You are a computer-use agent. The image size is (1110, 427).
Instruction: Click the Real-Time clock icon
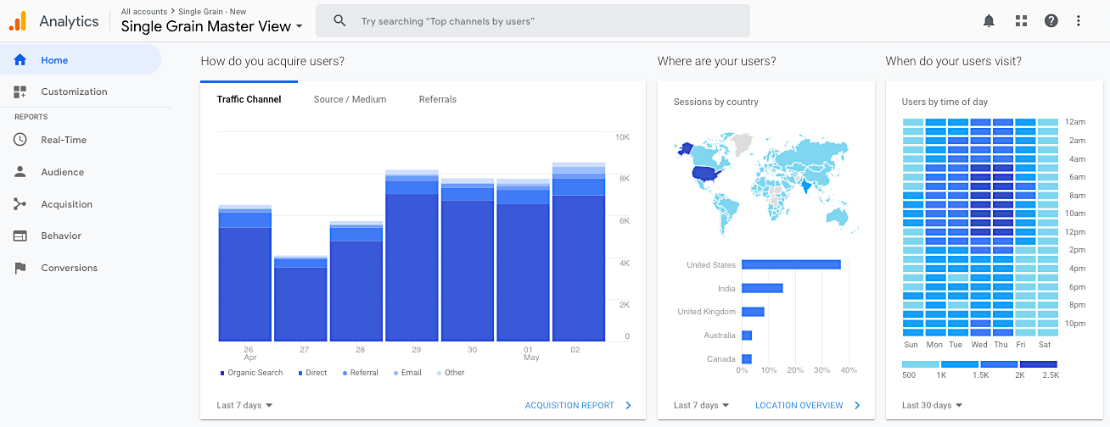pyautogui.click(x=20, y=140)
